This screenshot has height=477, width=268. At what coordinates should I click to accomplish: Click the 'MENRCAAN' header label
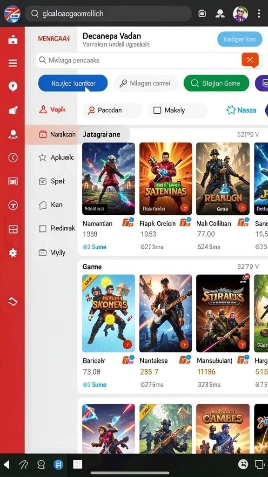tap(54, 39)
